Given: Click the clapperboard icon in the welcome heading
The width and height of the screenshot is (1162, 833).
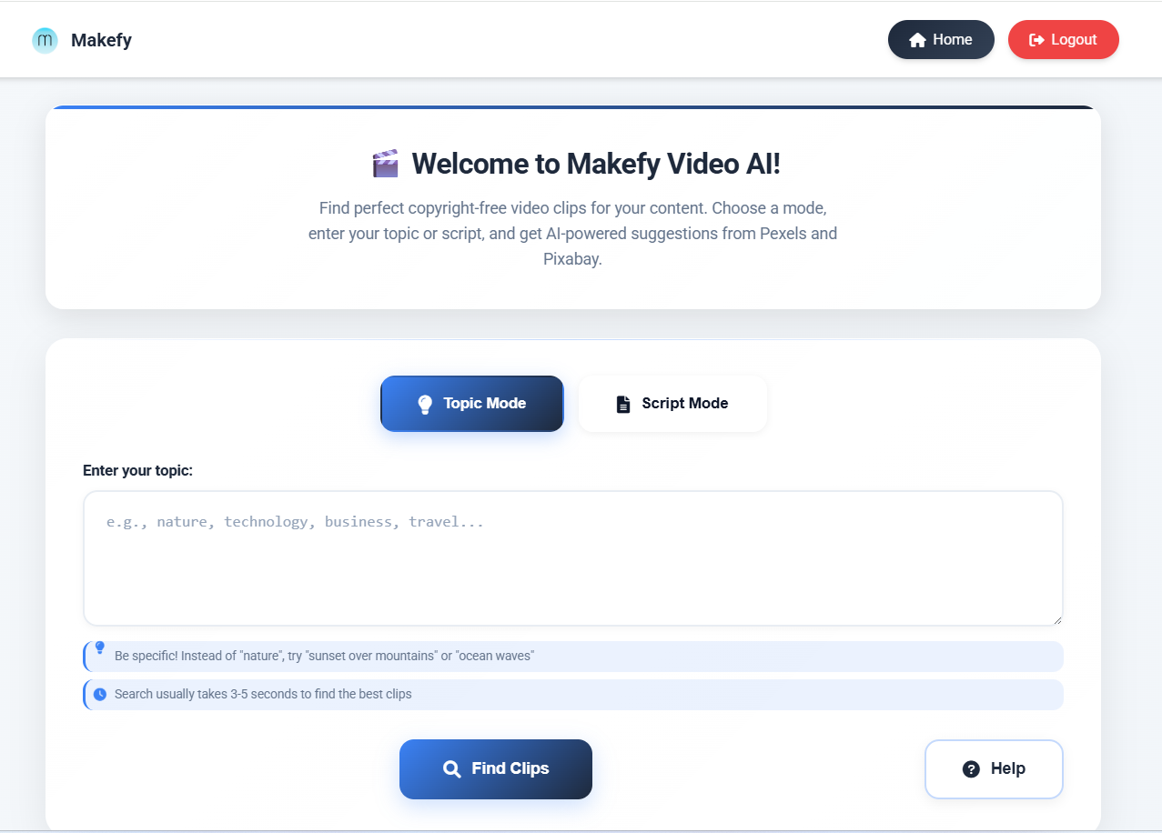Looking at the screenshot, I should (385, 163).
